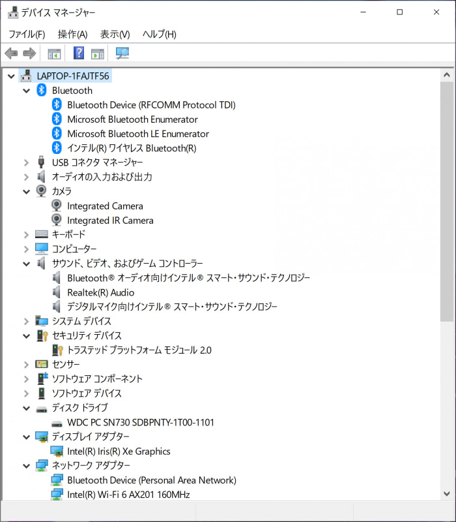This screenshot has height=522, width=456.
Task: Click the システム デバイス folder icon
Action: [x=42, y=321]
